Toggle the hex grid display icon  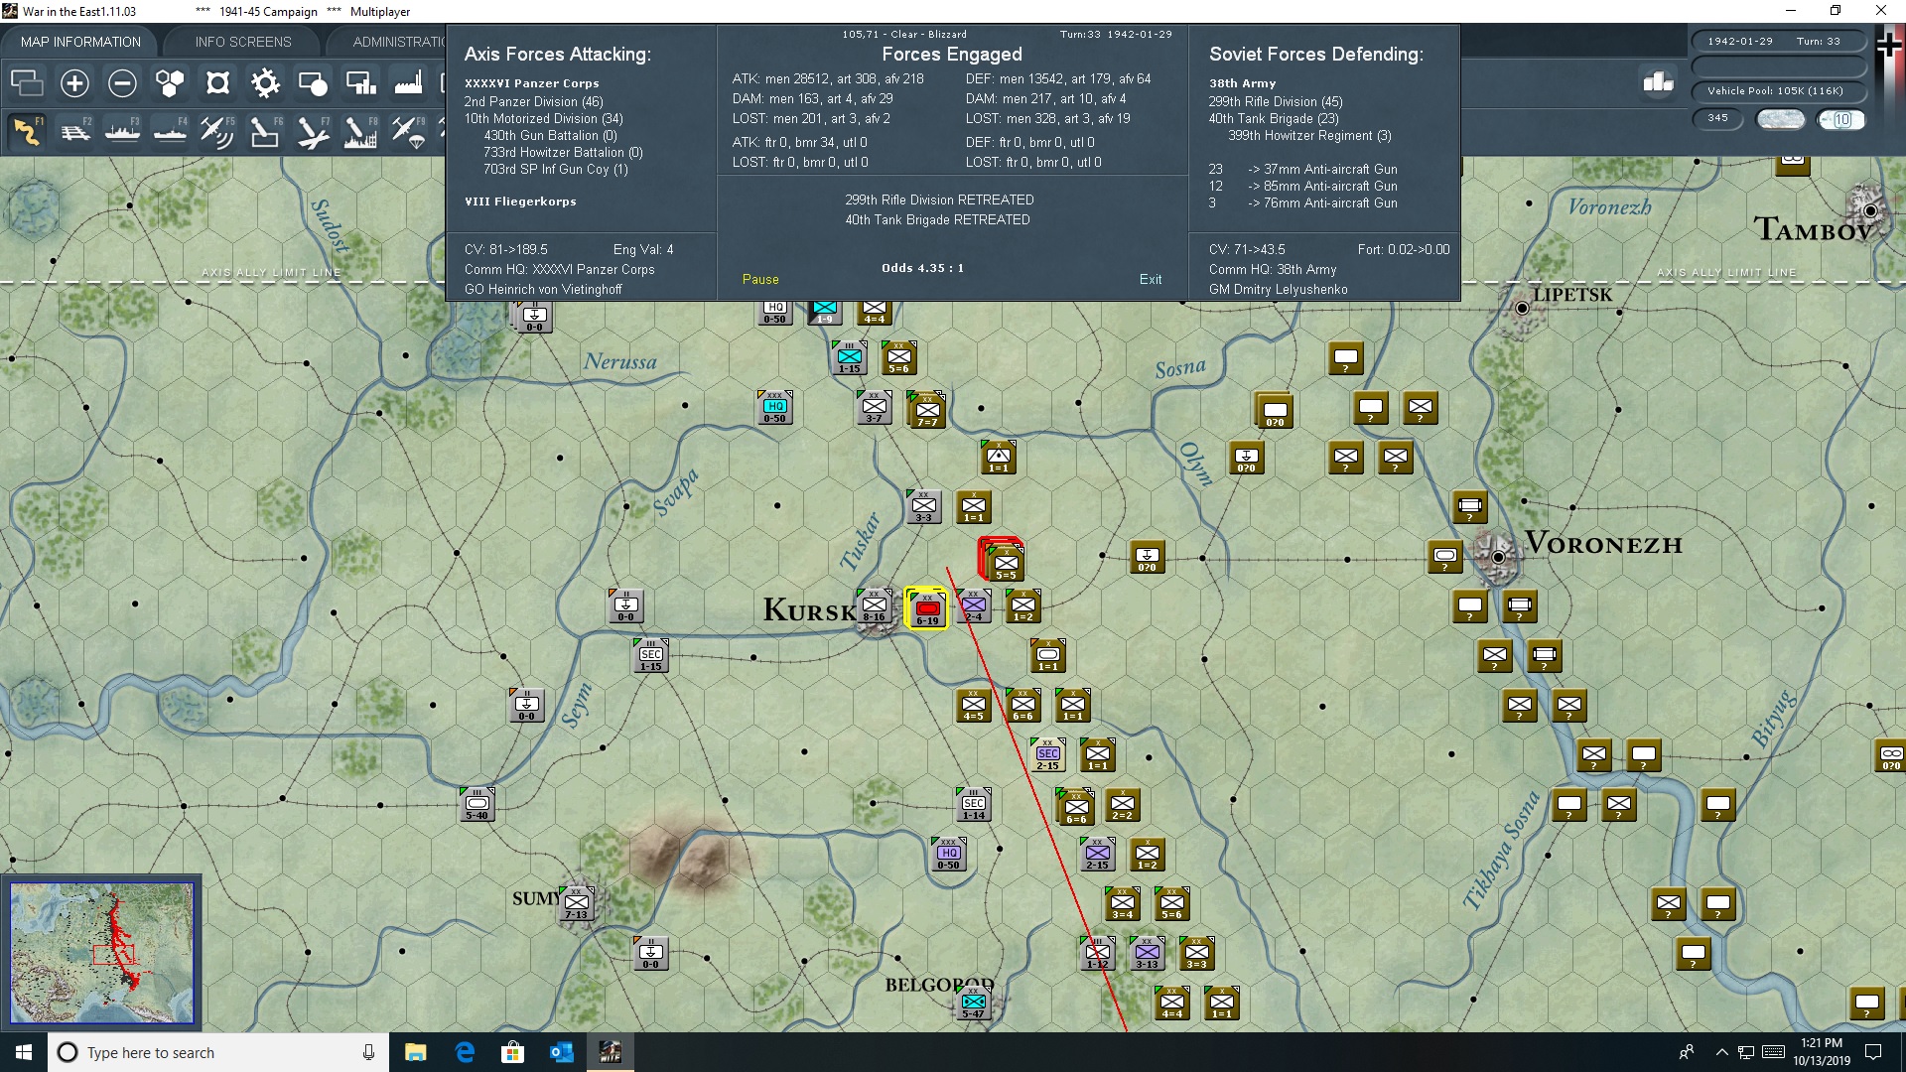coord(170,83)
